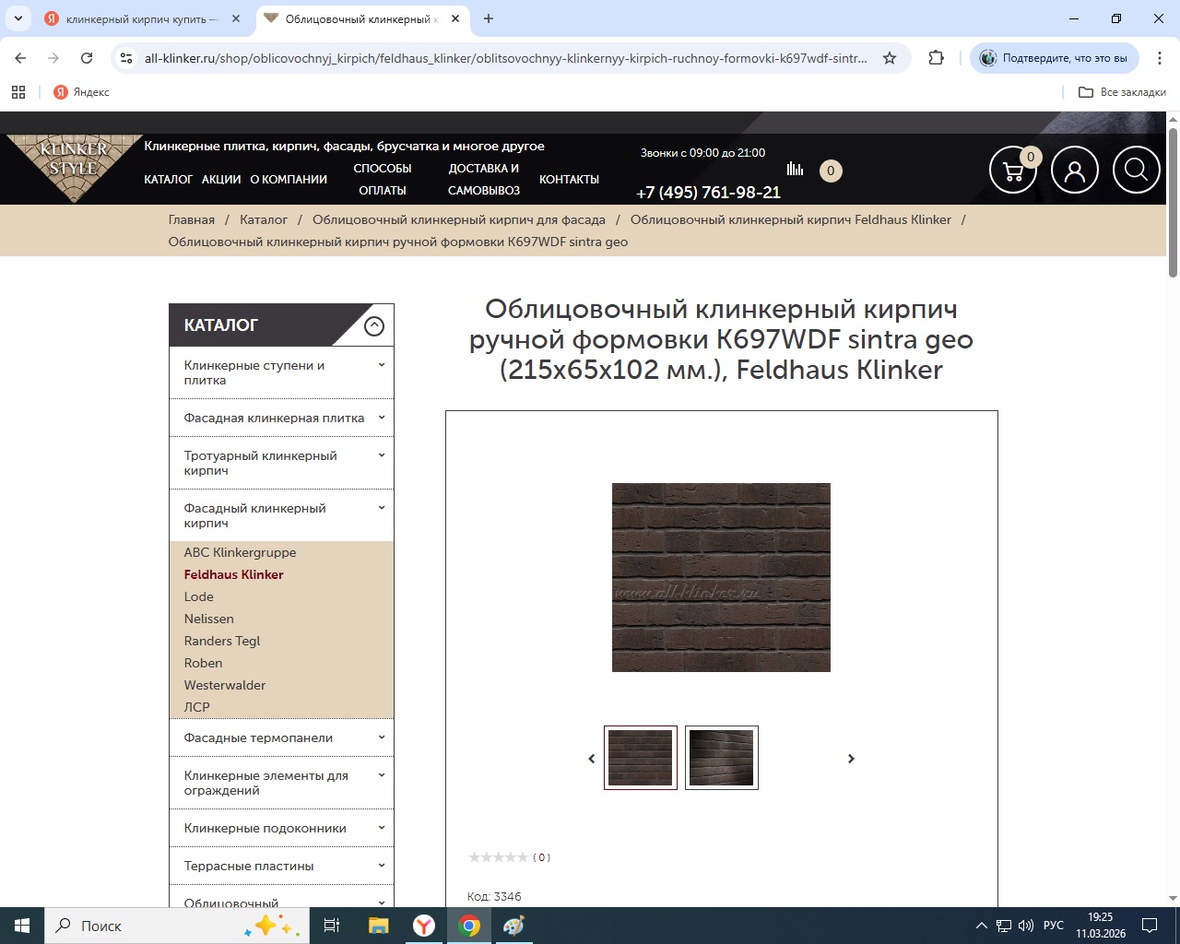The width and height of the screenshot is (1180, 944).
Task: Open File Explorer from taskbar
Action: (x=378, y=926)
